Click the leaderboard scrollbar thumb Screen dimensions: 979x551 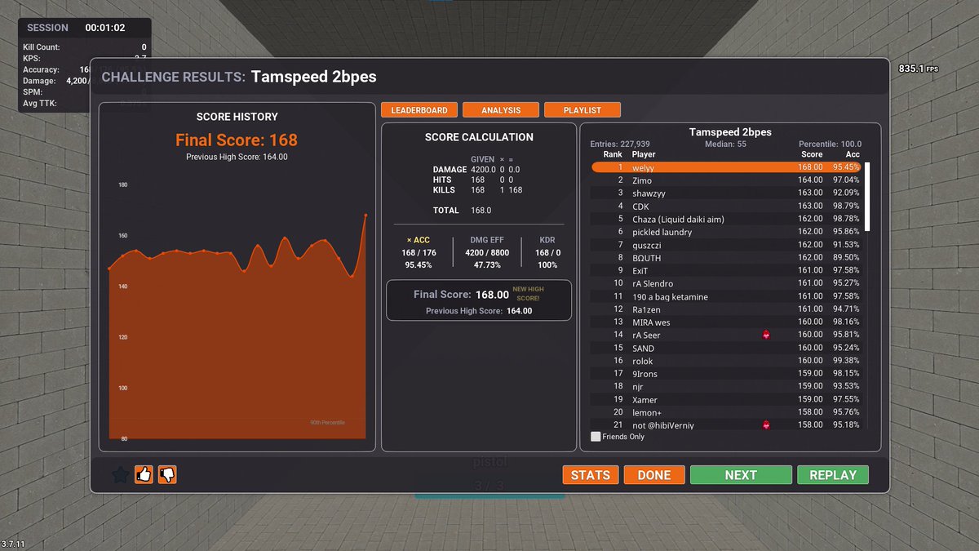coord(868,197)
